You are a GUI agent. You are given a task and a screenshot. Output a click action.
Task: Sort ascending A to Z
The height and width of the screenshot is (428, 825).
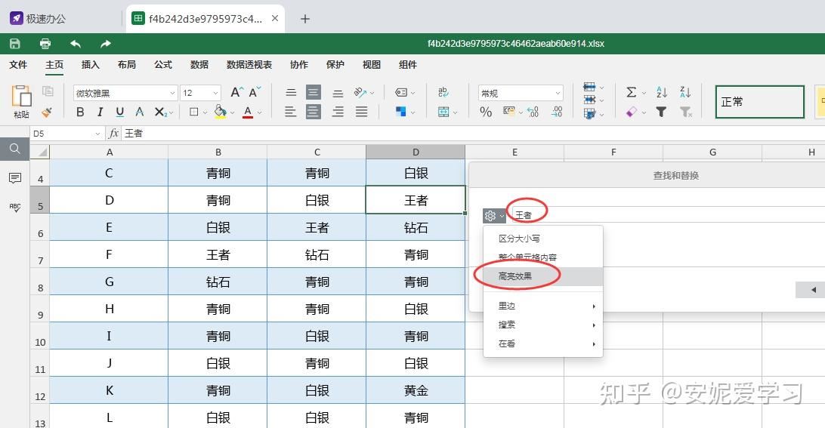(x=662, y=93)
